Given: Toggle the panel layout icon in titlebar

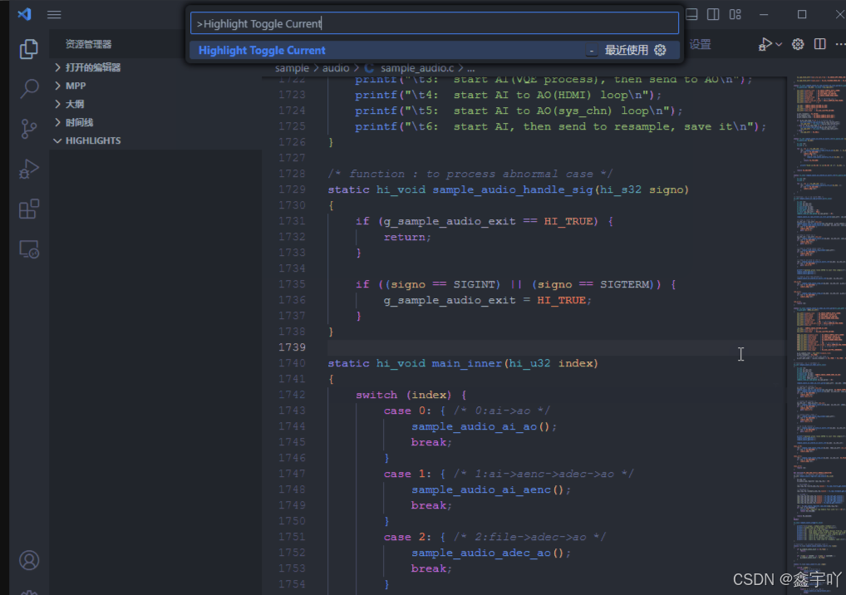Looking at the screenshot, I should click(692, 13).
